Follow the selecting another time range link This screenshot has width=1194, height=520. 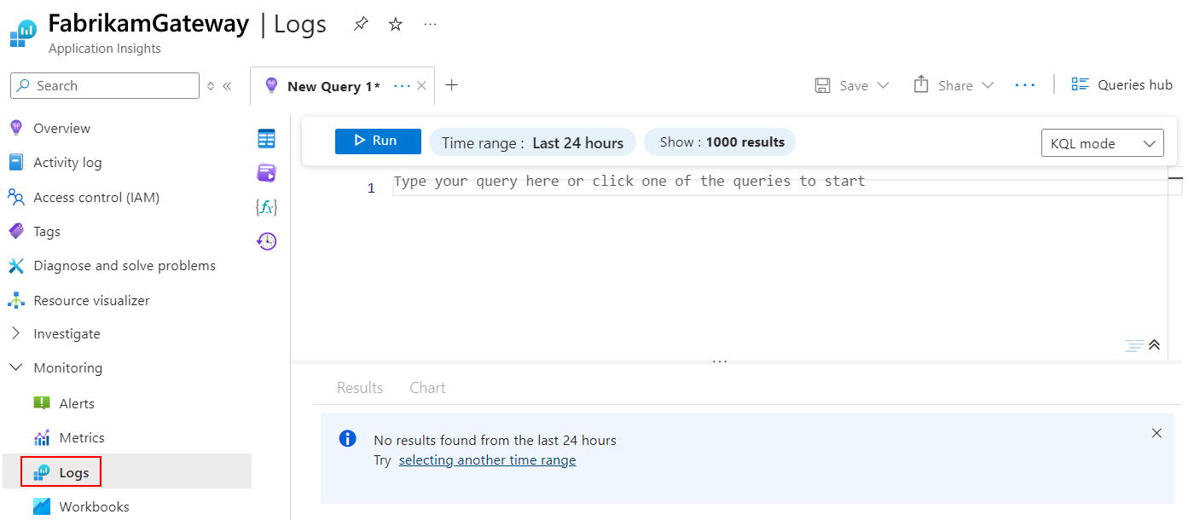pyautogui.click(x=487, y=459)
